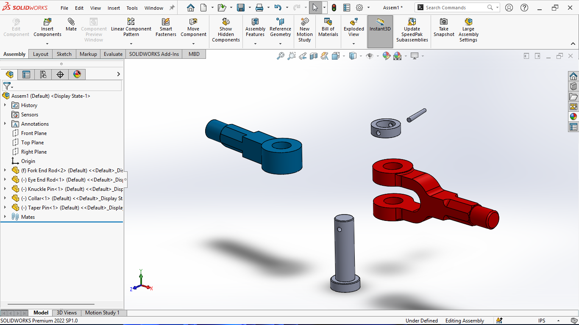This screenshot has height=325, width=579.
Task: Select the Top Plane in the tree
Action: (32, 143)
